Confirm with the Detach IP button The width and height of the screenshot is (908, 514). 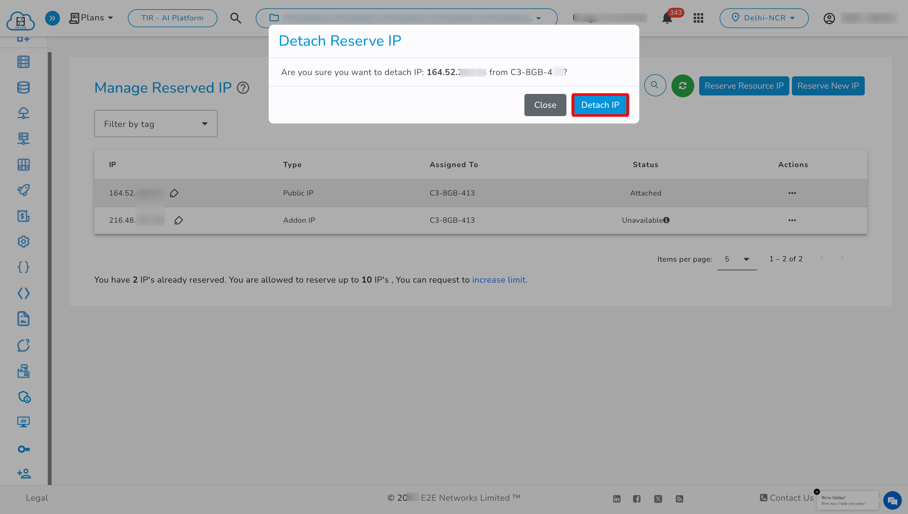600,104
